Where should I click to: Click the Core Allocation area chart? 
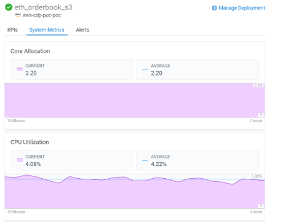[x=135, y=100]
